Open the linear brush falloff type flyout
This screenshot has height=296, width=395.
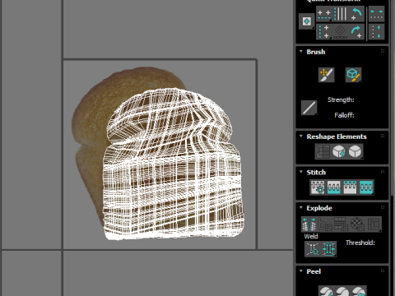pos(309,108)
